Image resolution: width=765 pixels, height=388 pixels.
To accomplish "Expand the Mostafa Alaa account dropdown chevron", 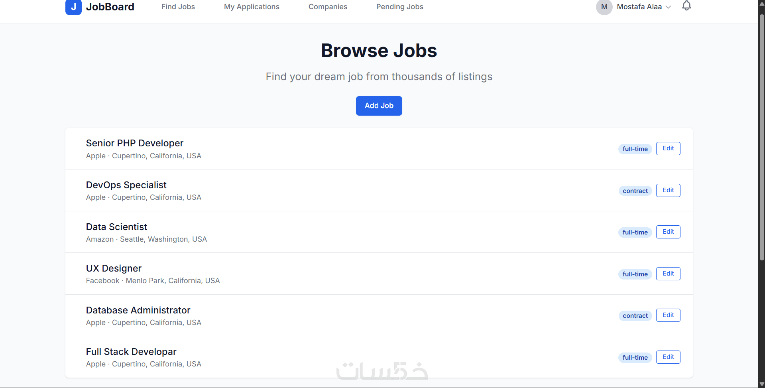I will [669, 7].
